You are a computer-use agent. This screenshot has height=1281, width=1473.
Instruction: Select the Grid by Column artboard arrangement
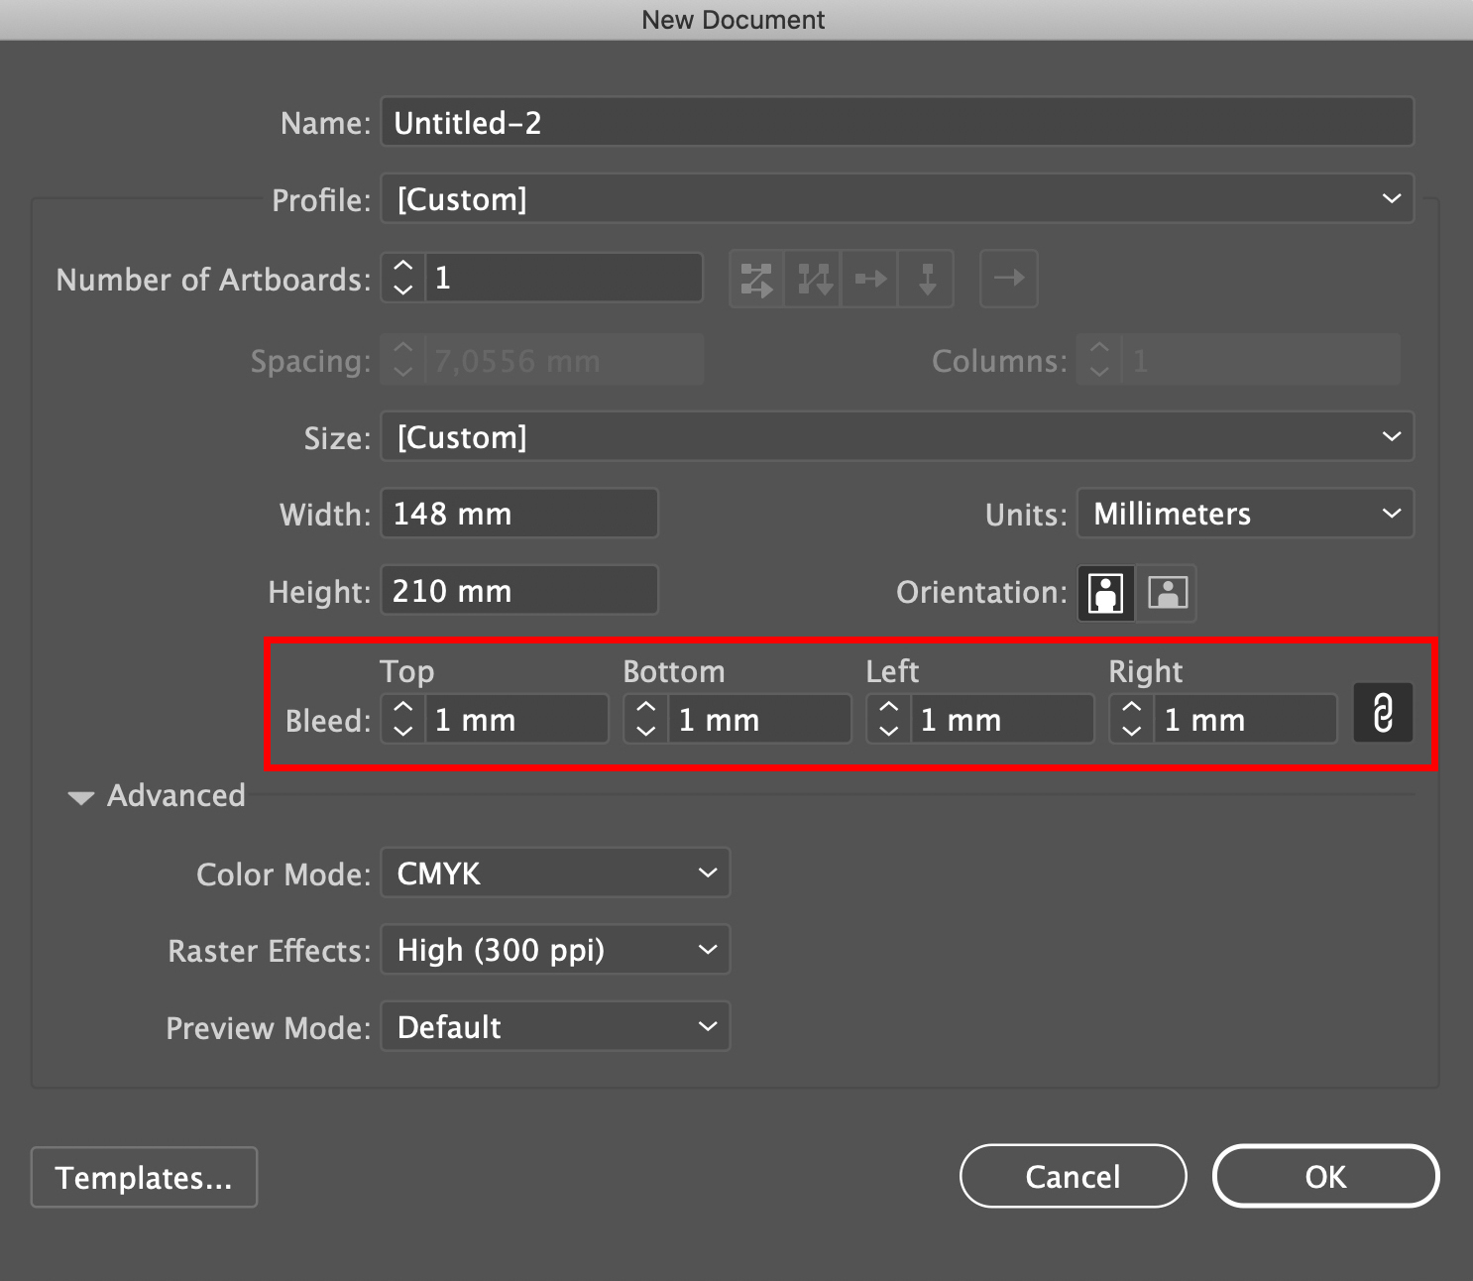coord(813,279)
